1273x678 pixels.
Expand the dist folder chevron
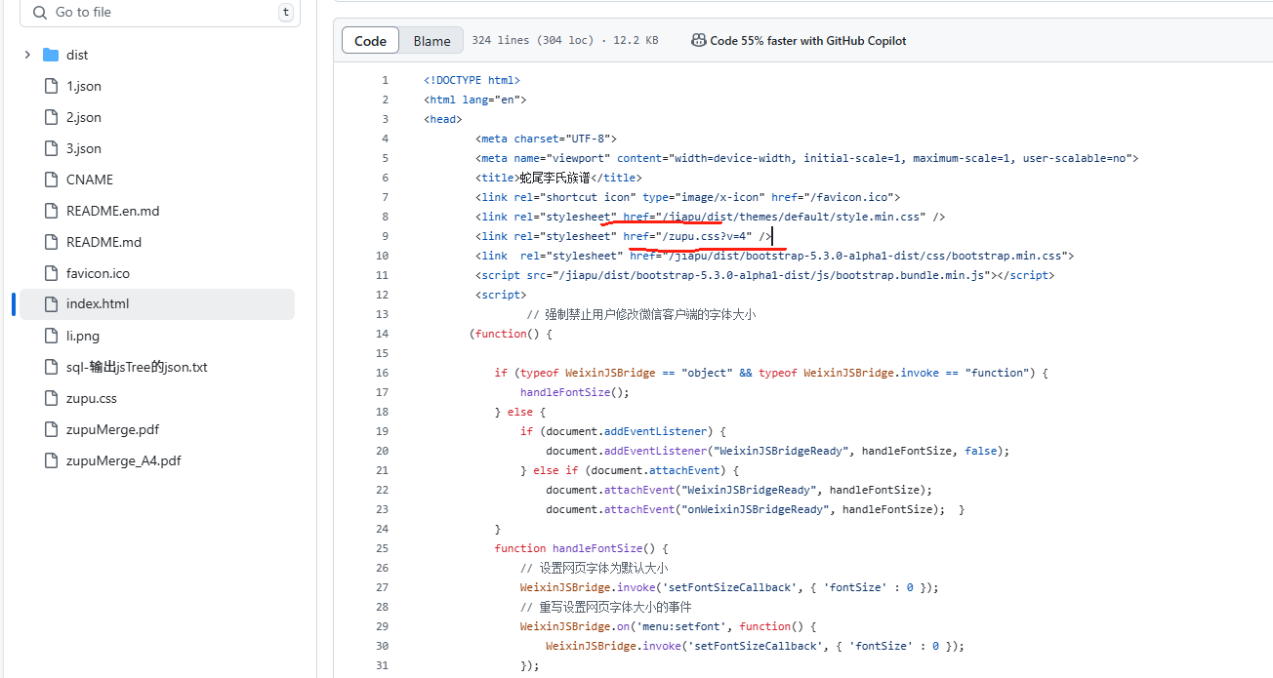point(27,55)
